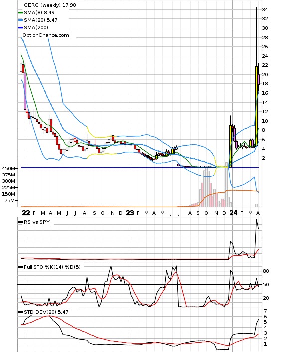
Task: Click the 34 price axis label
Action: coord(265,9)
